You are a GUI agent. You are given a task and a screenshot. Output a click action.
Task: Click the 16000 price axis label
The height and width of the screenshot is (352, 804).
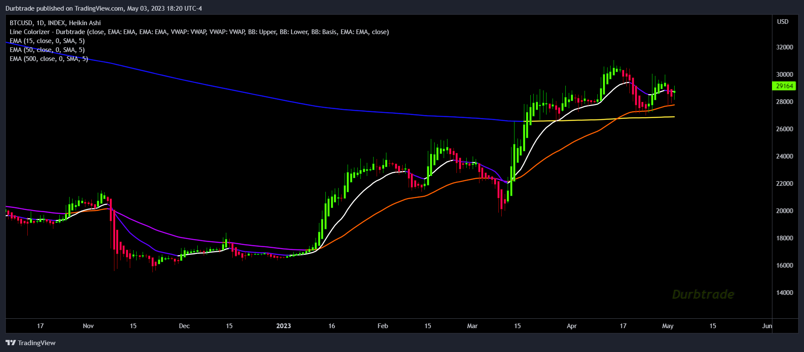pyautogui.click(x=784, y=265)
